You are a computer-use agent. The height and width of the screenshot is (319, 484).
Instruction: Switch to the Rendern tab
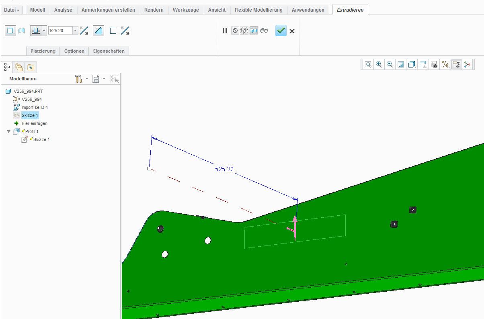(x=154, y=10)
